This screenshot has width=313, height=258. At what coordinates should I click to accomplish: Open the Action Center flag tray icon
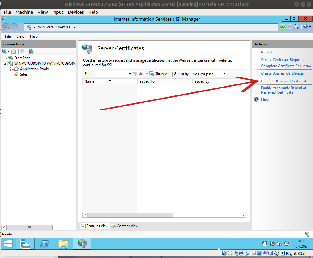click(x=272, y=244)
